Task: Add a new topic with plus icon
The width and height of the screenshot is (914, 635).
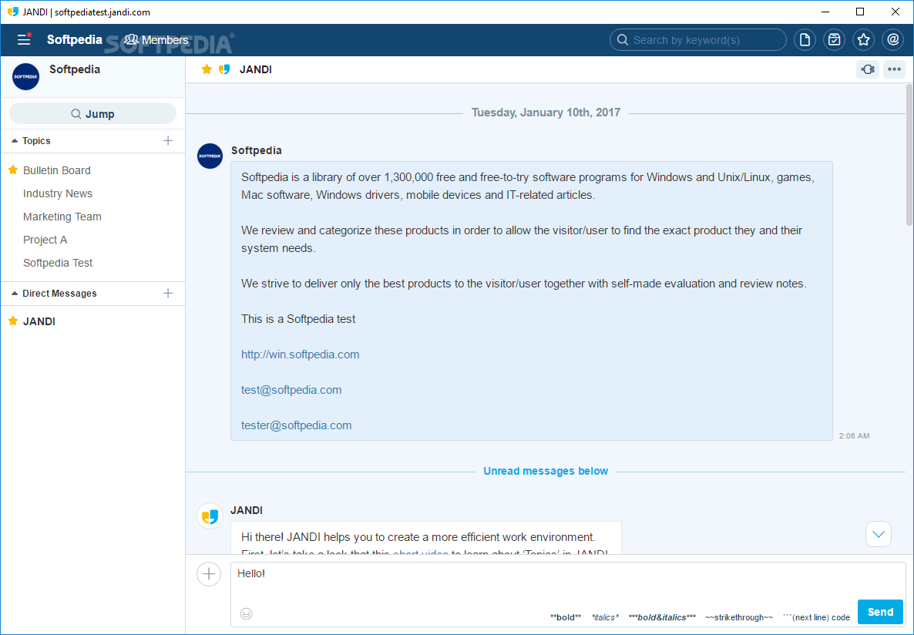Action: tap(168, 140)
